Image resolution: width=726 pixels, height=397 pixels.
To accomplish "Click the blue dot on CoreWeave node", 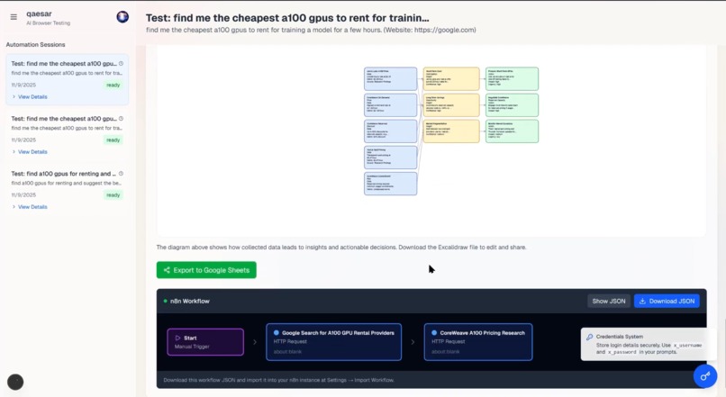I will click(x=434, y=333).
